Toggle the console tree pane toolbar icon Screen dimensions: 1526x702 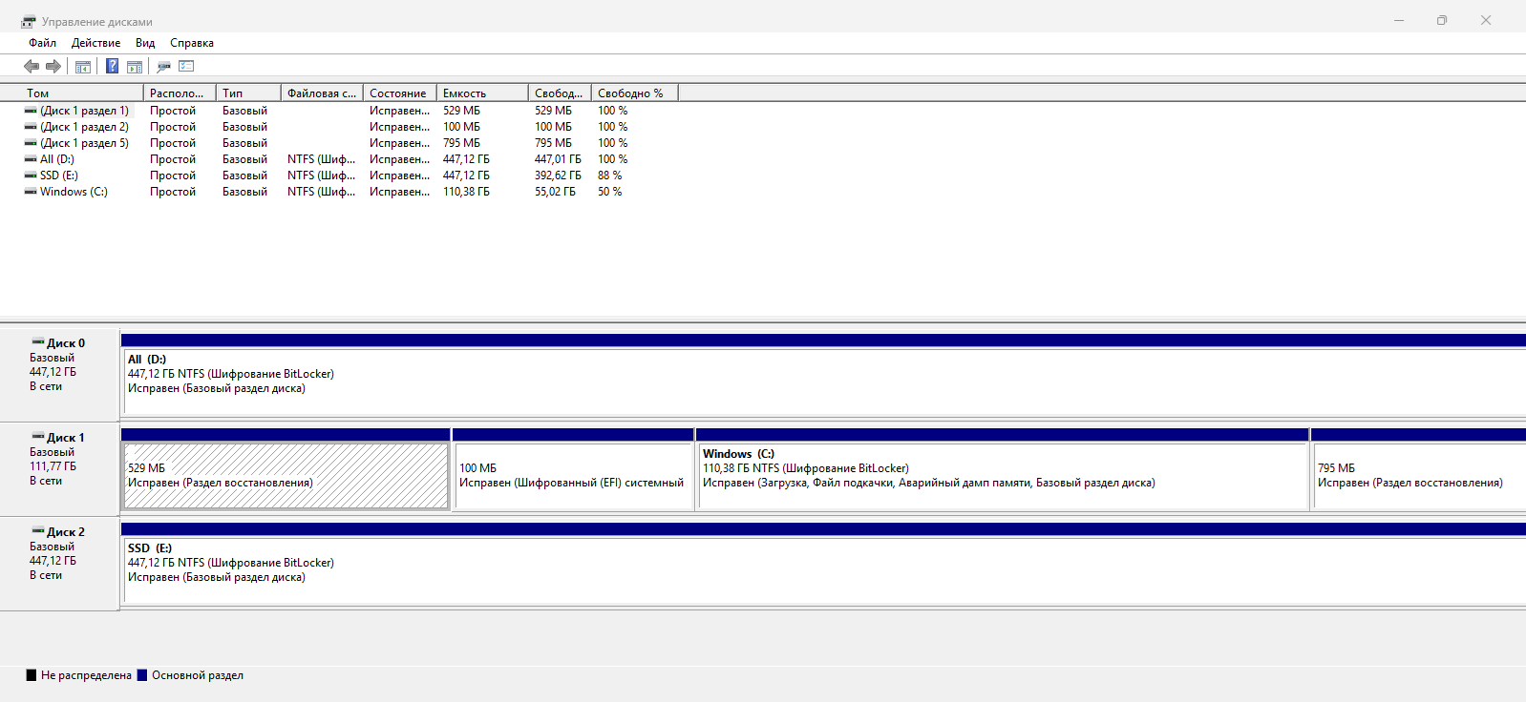pyautogui.click(x=83, y=67)
